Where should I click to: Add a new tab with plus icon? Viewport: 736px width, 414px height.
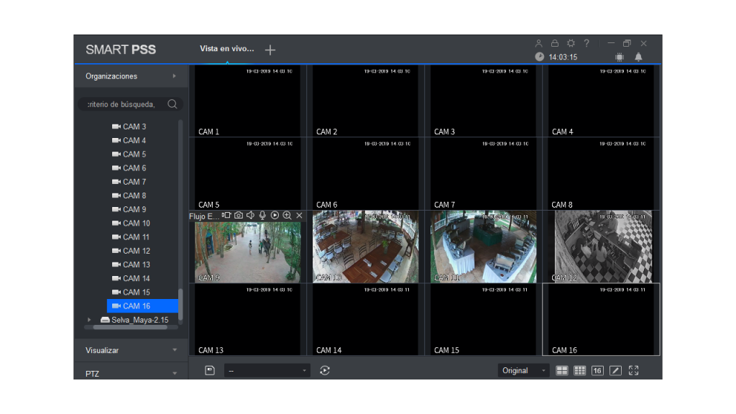(x=270, y=50)
